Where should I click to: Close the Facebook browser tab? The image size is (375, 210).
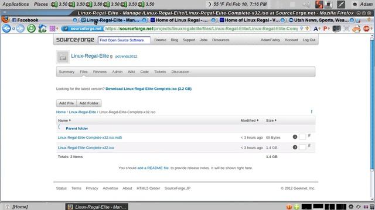click(75, 20)
